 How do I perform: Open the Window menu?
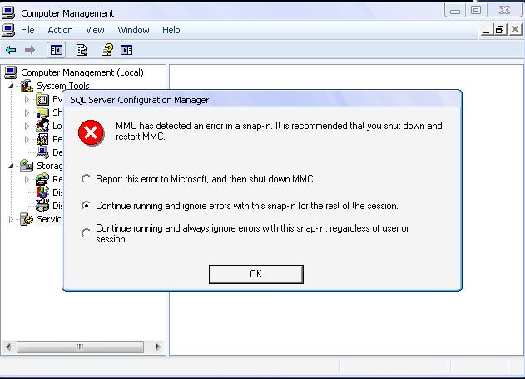(x=133, y=30)
